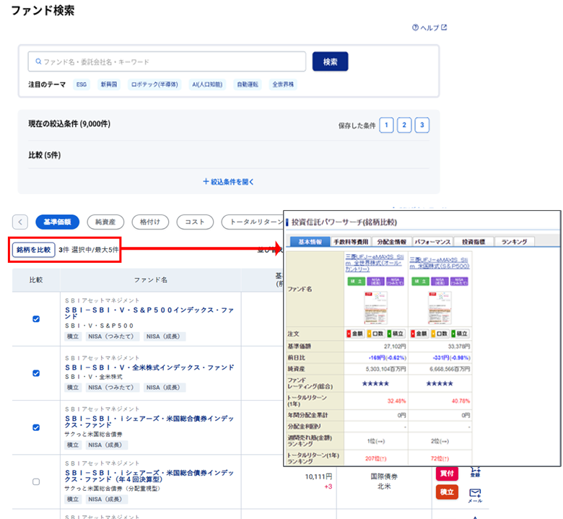
Task: Select the 格付け column pill
Action: tap(150, 222)
